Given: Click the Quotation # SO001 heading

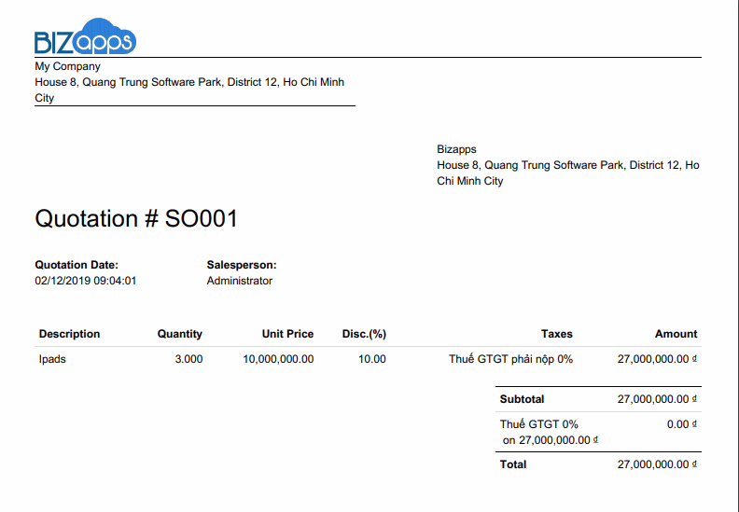Looking at the screenshot, I should (x=136, y=219).
